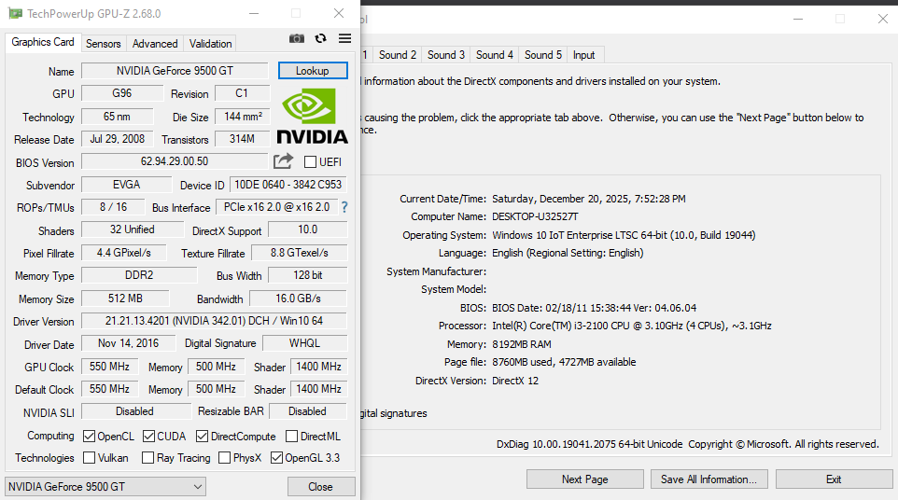Click the Bus Interface field PCIe x16 2.0

276,207
